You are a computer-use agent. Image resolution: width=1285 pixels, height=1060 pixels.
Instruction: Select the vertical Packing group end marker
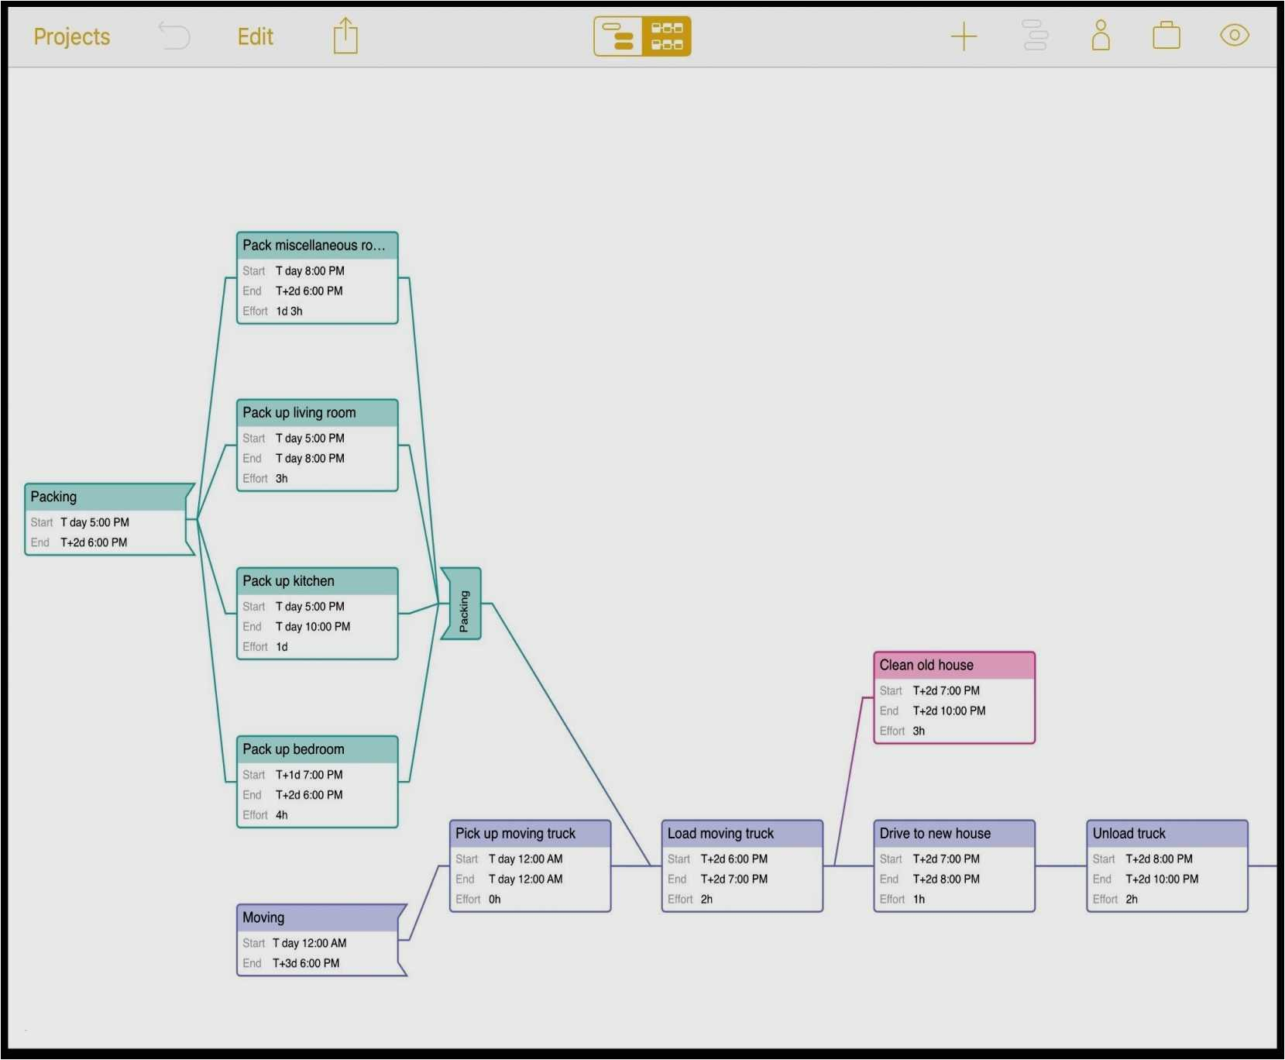pos(462,604)
